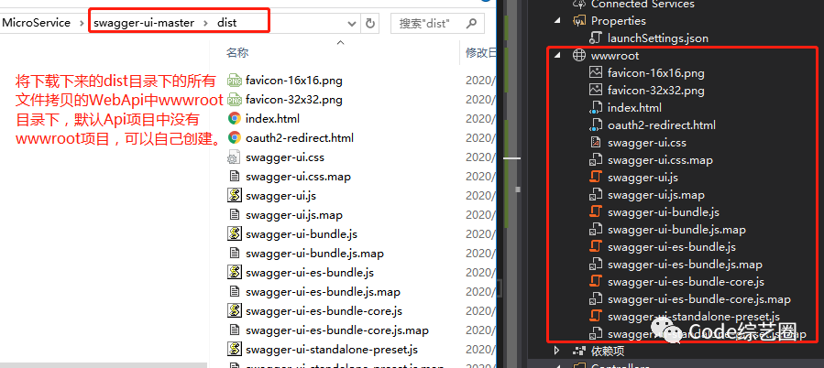The height and width of the screenshot is (368, 824).
Task: Click icon of oauth2-redirect.html in Solution Explorer
Action: (596, 124)
